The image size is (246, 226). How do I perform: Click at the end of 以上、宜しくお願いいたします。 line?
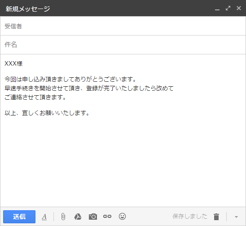pyautogui.click(x=90, y=113)
